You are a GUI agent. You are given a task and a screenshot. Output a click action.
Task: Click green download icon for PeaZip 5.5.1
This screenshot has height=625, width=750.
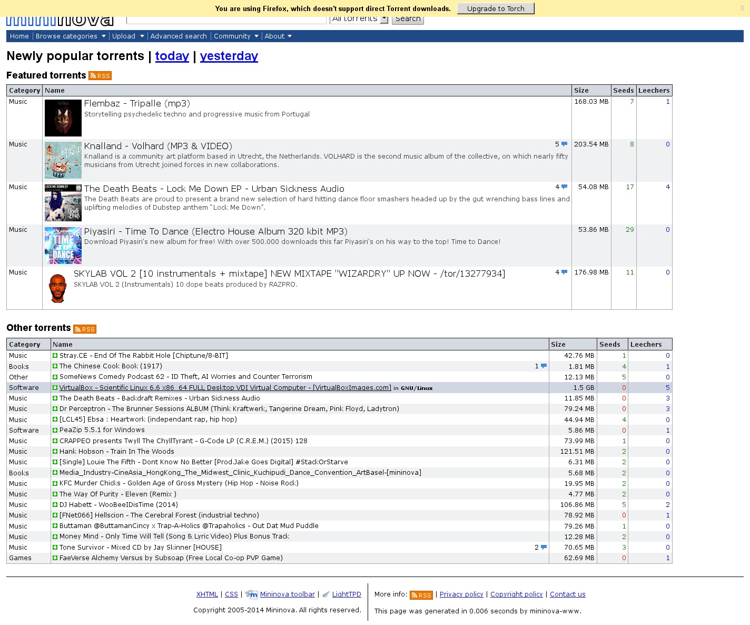[x=55, y=430]
